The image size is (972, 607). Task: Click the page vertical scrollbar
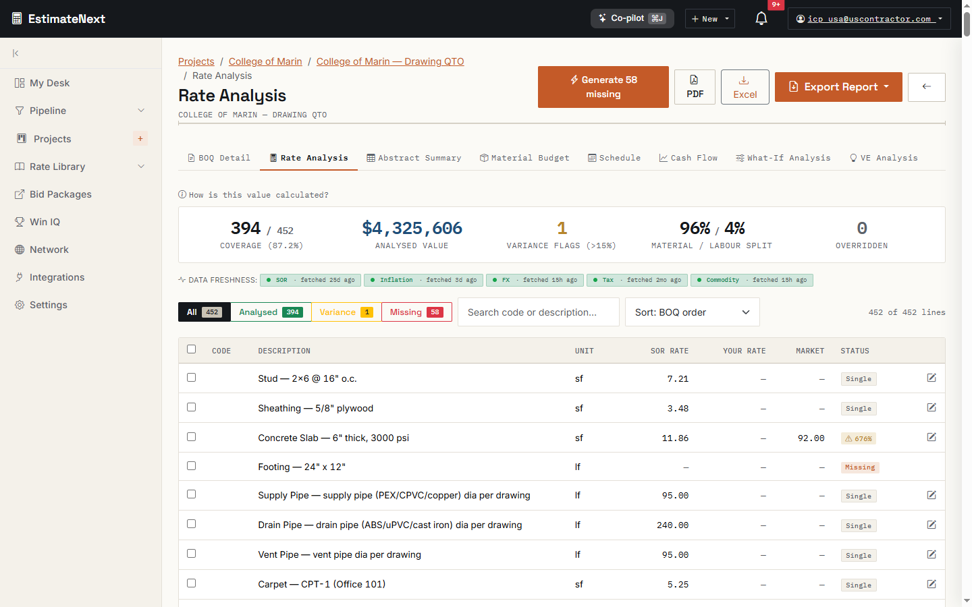click(x=967, y=24)
